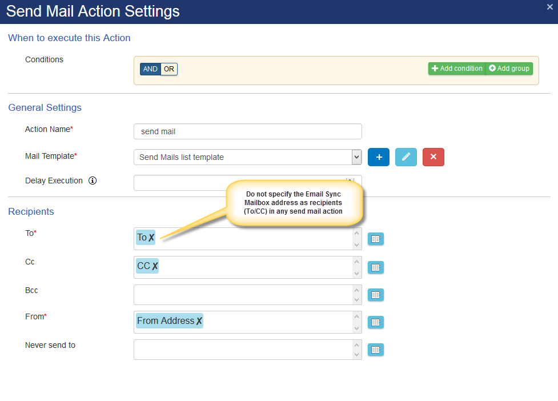This screenshot has height=401, width=558.
Task: Close the Send Mail Action Settings dialog
Action: [x=549, y=7]
